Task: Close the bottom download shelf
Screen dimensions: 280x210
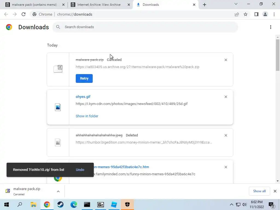Action: tap(275, 191)
